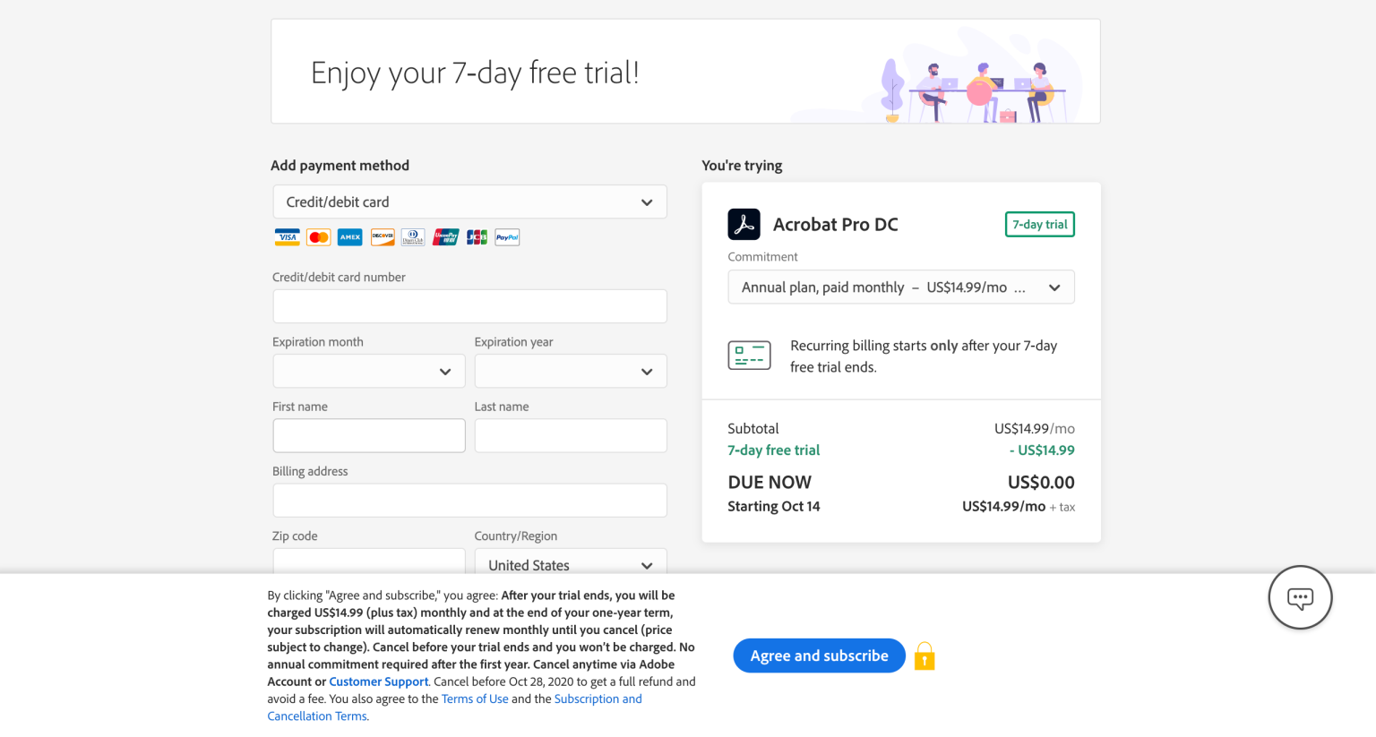The width and height of the screenshot is (1376, 737).
Task: Click the Credit/debit card number field
Action: [x=469, y=306]
